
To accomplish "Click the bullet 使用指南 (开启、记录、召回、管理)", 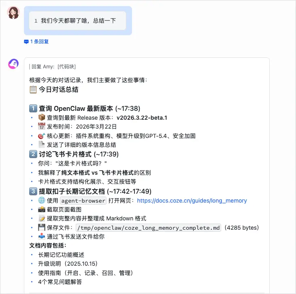I will click(x=86, y=273).
